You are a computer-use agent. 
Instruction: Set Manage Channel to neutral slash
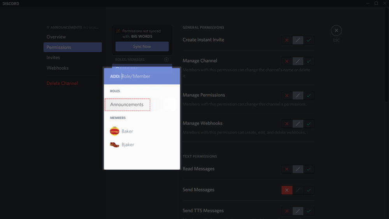[298, 61]
